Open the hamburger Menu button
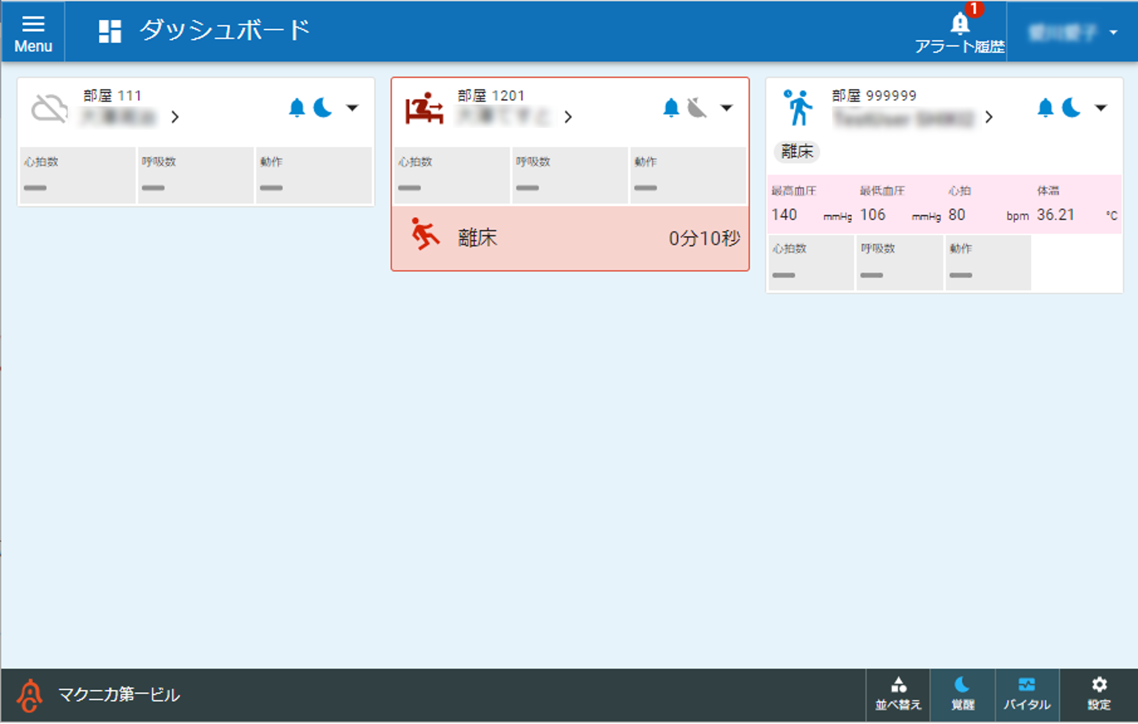The width and height of the screenshot is (1138, 724). click(33, 32)
